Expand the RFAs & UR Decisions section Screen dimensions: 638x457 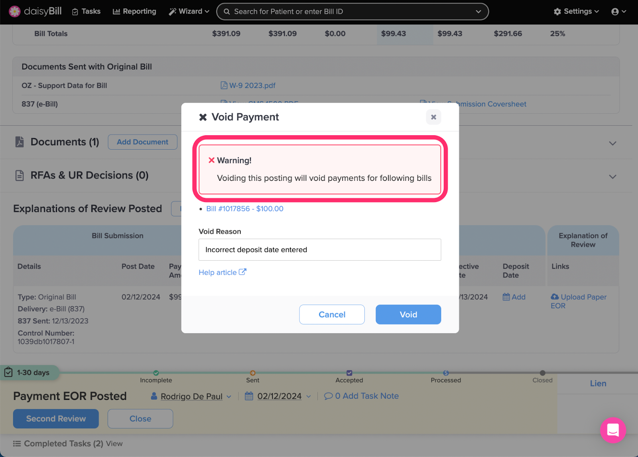(x=612, y=176)
